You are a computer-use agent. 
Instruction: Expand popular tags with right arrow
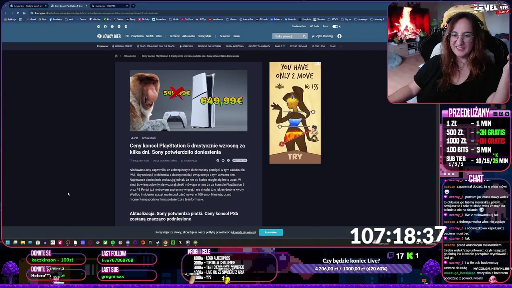(340, 46)
